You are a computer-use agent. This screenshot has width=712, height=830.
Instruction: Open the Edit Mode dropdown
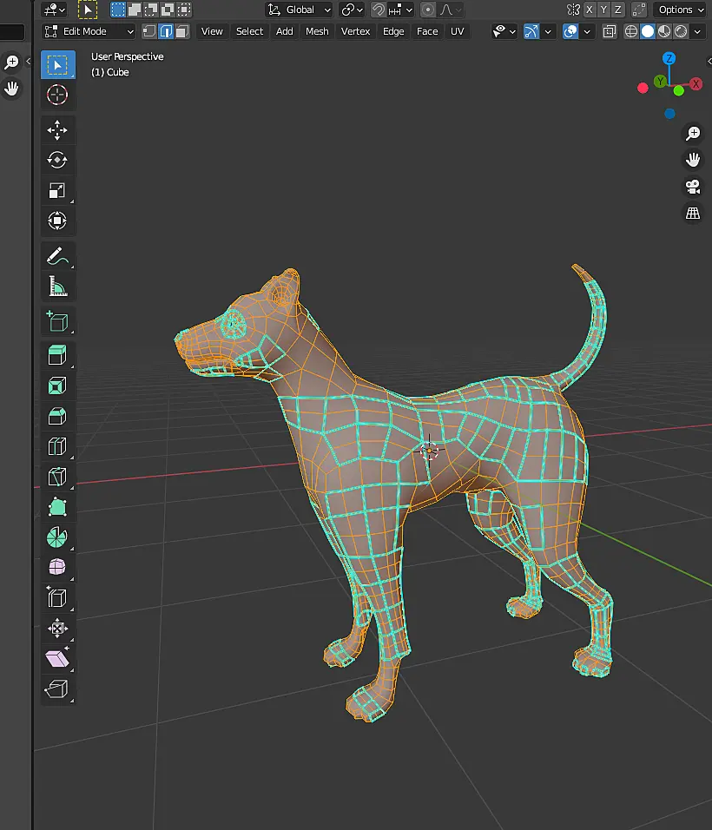pos(89,31)
